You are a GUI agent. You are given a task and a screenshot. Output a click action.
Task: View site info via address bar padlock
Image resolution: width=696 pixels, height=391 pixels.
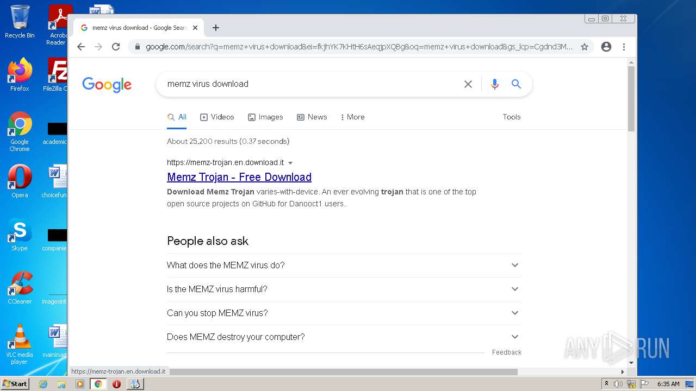click(138, 47)
